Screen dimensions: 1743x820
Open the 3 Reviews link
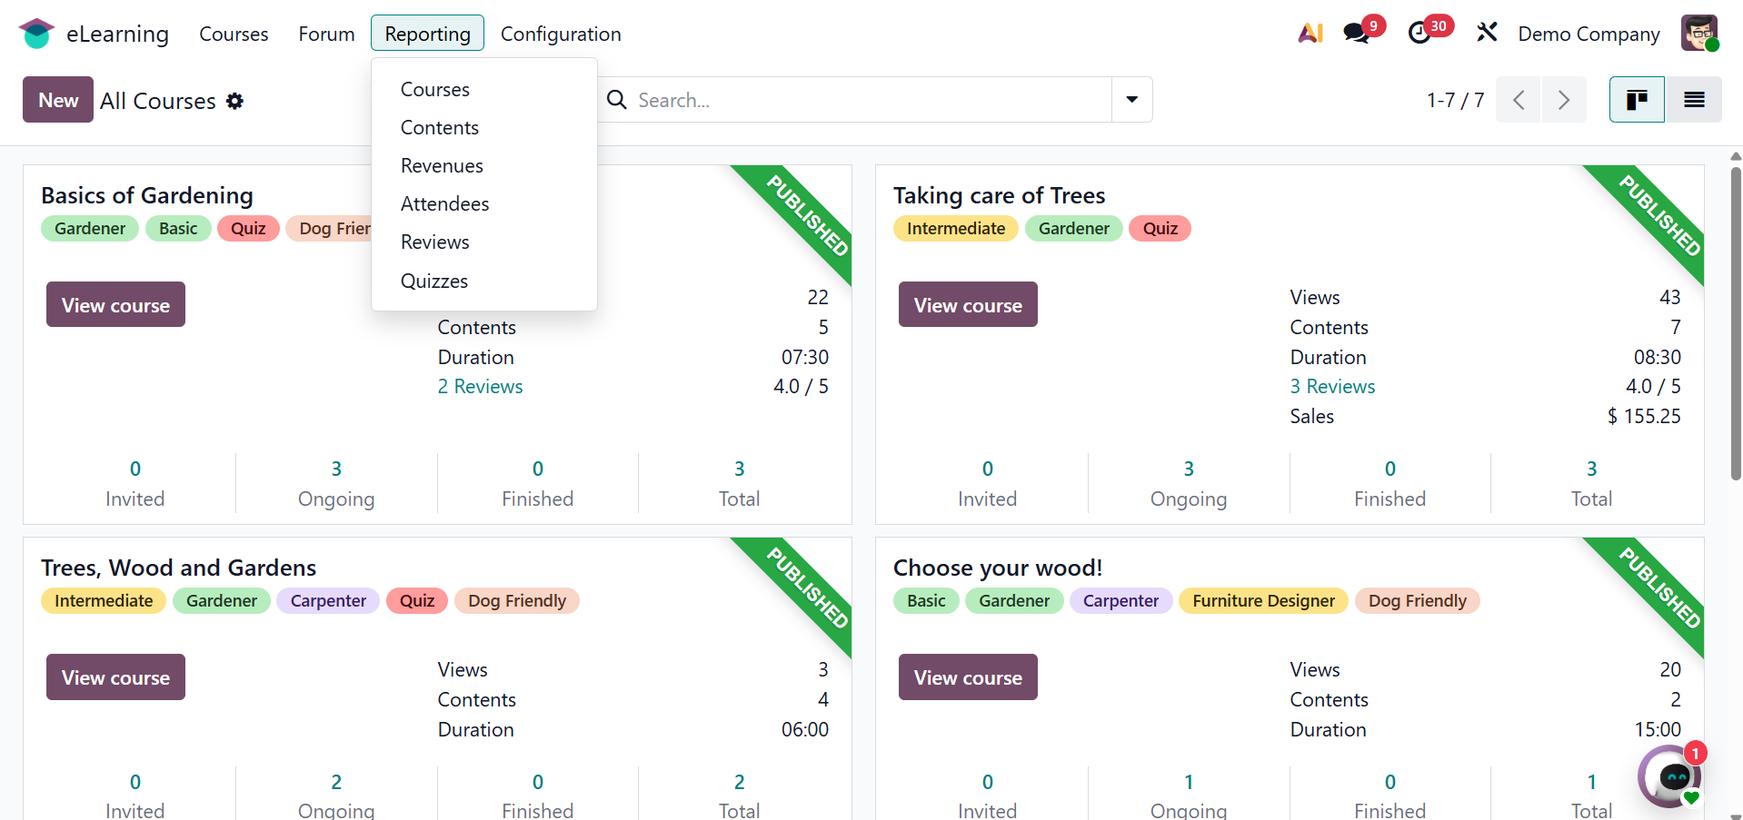pos(1332,387)
